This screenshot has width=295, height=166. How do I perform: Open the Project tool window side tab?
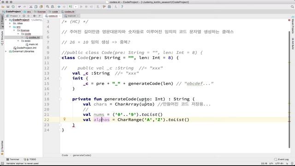[2, 22]
